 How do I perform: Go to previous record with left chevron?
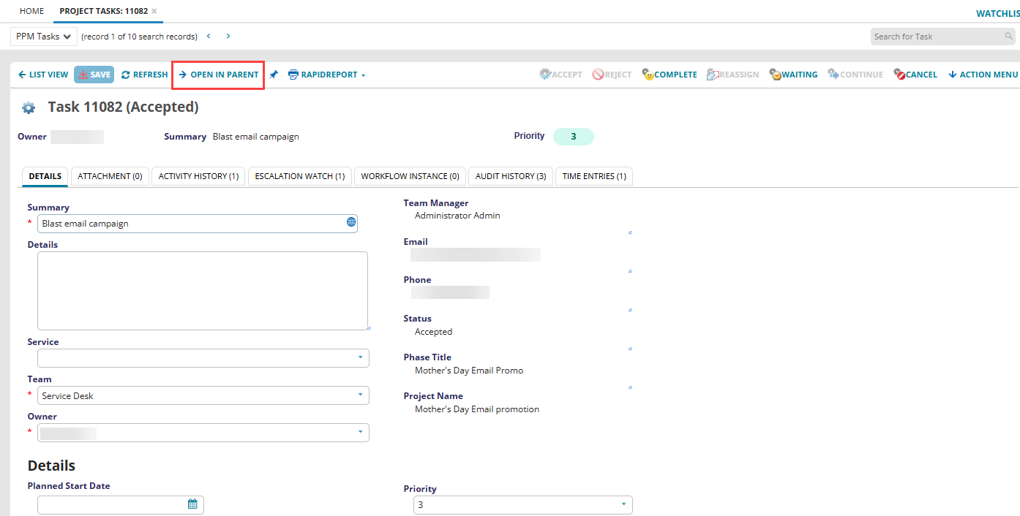(x=209, y=37)
